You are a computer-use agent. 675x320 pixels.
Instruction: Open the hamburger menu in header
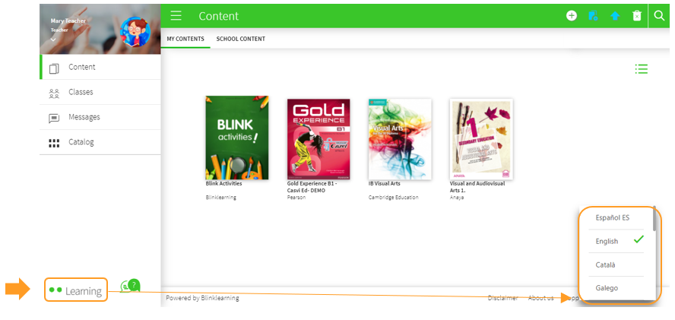coord(176,16)
